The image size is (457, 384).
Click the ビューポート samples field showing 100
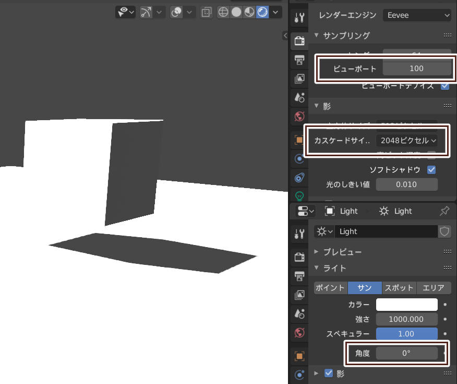point(417,68)
